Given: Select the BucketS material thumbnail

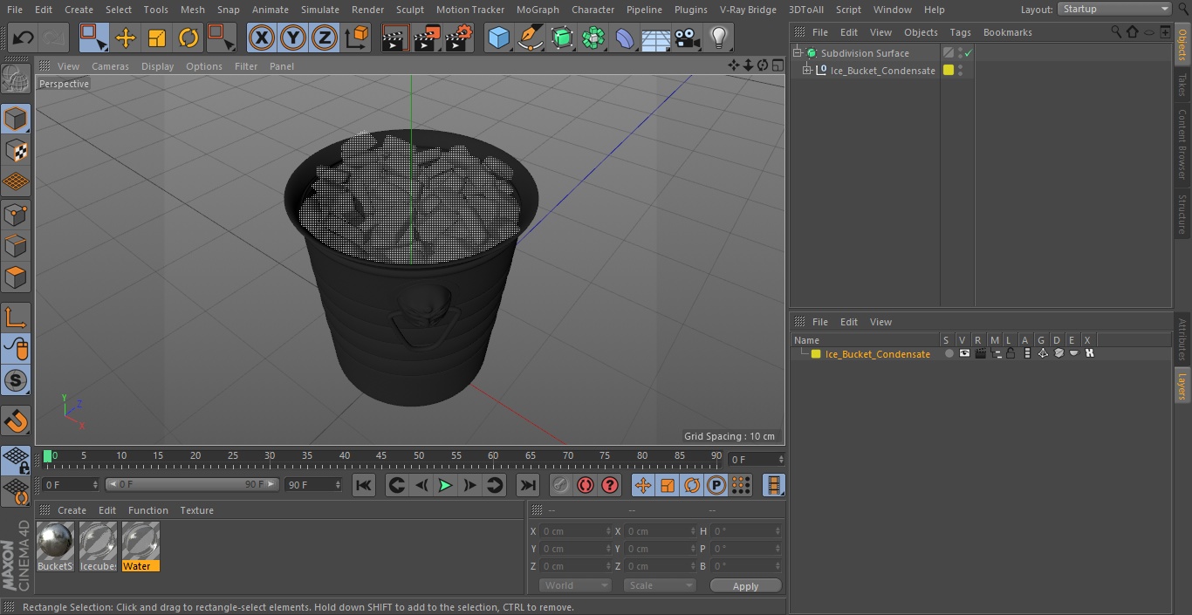Looking at the screenshot, I should (55, 547).
